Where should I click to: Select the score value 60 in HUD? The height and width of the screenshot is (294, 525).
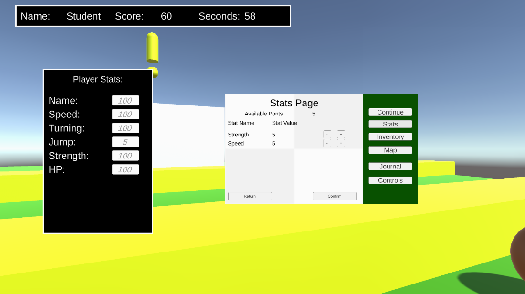pos(167,16)
